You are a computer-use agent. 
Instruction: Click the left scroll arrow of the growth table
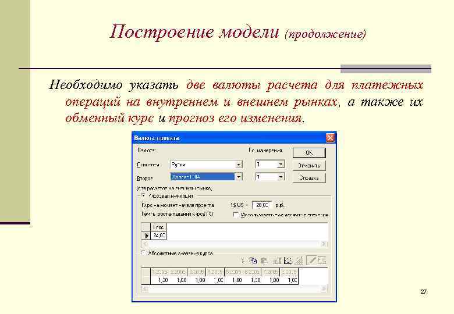tap(145, 244)
